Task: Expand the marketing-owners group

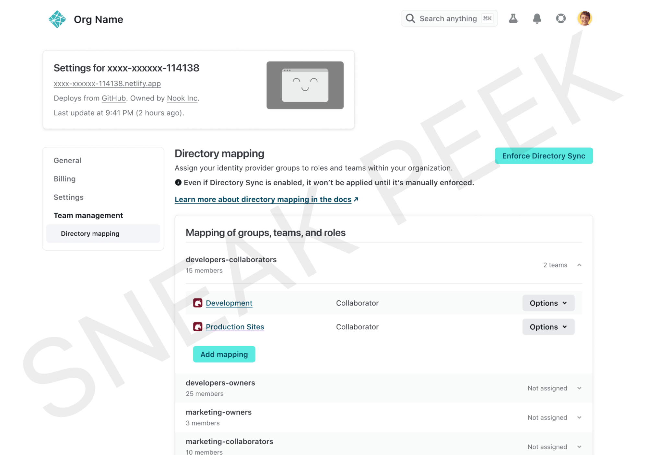Action: pyautogui.click(x=579, y=417)
